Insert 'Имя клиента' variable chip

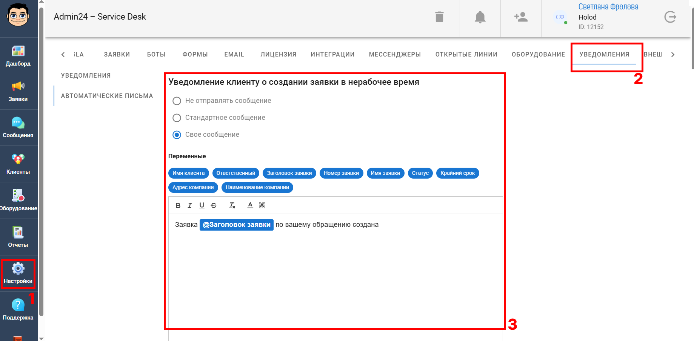click(188, 173)
